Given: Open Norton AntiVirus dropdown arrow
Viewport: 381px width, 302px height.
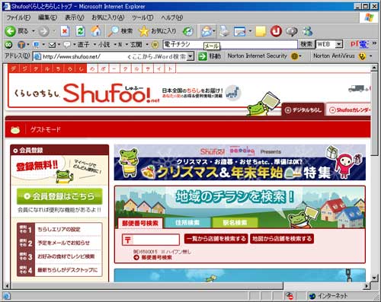Looking at the screenshot, I should click(x=371, y=56).
